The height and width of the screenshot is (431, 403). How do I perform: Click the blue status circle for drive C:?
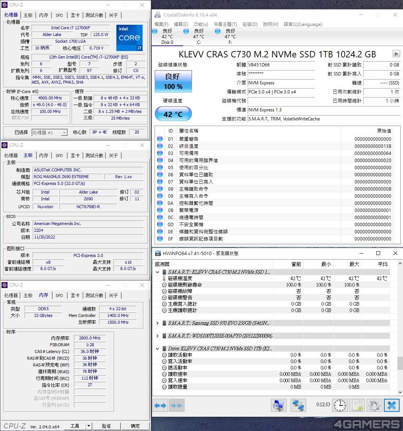(x=186, y=32)
